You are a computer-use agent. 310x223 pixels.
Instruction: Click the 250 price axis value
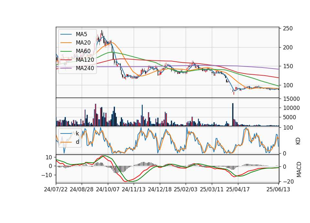tap(288, 28)
